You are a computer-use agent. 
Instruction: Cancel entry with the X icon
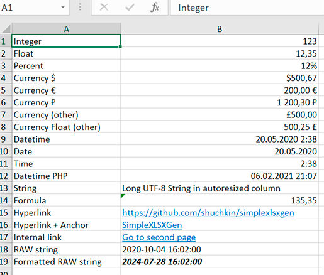pyautogui.click(x=104, y=8)
